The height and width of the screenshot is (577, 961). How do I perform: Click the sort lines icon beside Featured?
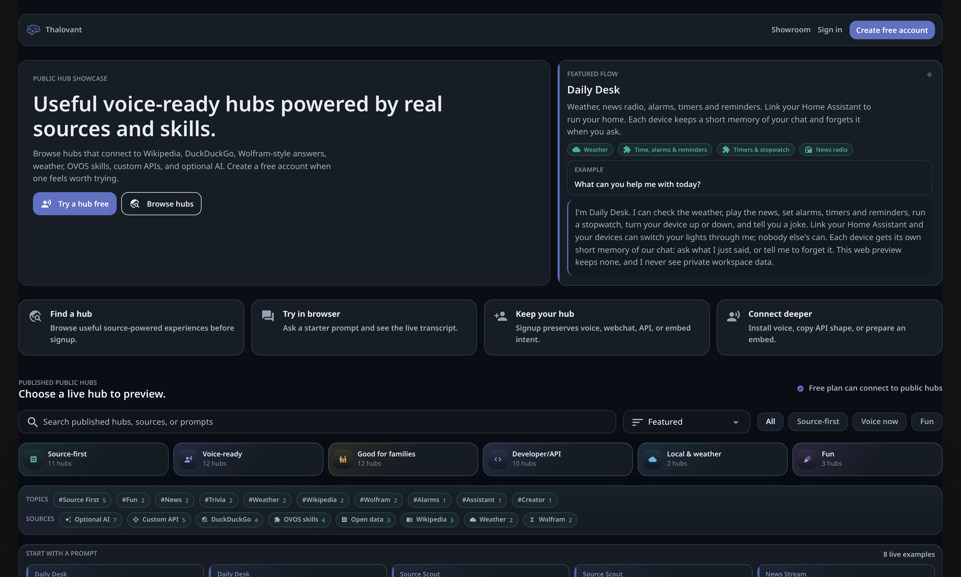637,422
